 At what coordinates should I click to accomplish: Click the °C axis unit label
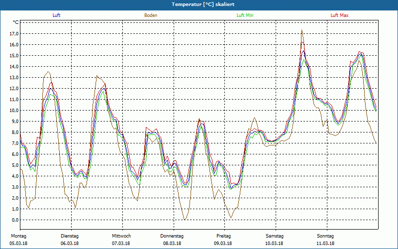[x=16, y=22]
